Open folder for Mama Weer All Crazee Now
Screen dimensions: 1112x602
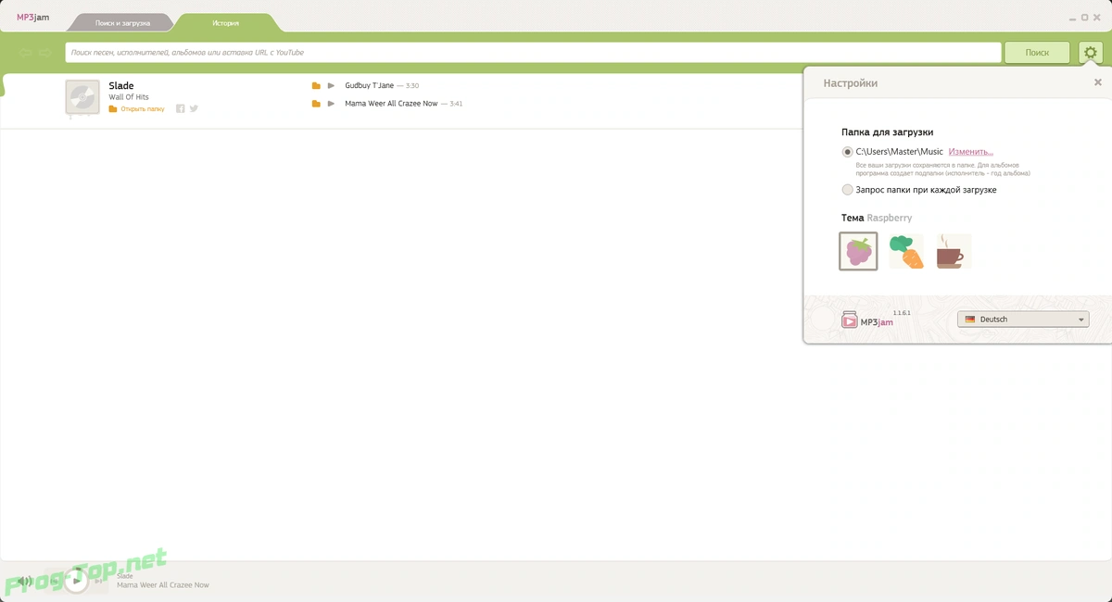point(316,104)
